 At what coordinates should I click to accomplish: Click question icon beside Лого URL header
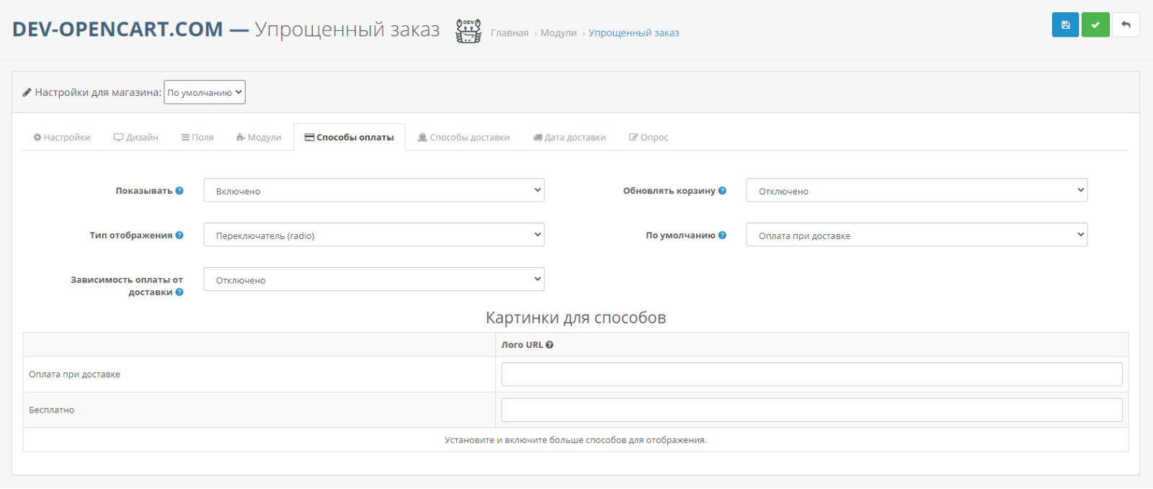[x=550, y=345]
